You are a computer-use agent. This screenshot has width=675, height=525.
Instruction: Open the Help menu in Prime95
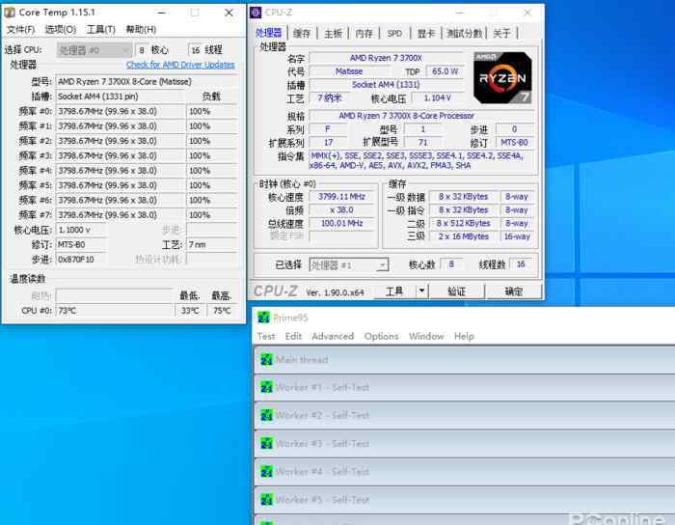464,336
